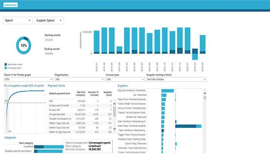Select supplier Sizematic Twins Web Services
This screenshot has width=270, height=154.
pos(132,148)
